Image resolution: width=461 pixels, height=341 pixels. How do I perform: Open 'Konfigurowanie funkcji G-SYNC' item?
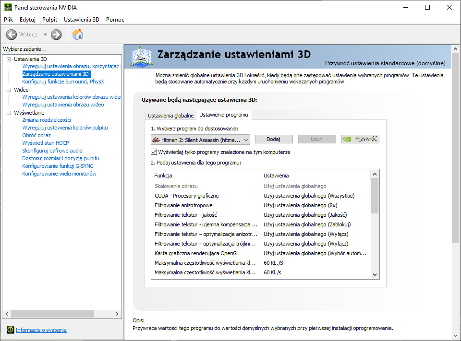tap(58, 165)
